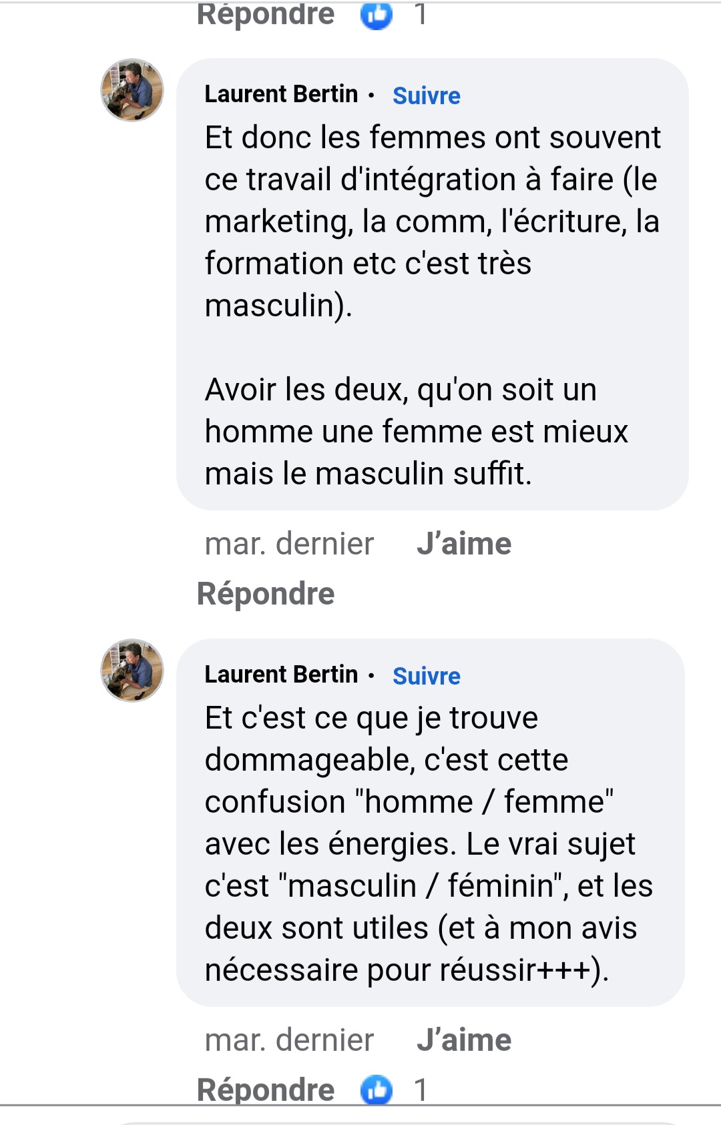Open 'mar. dernier' timestamp under 'réussir+++' comment
The height and width of the screenshot is (1125, 721).
289,1040
